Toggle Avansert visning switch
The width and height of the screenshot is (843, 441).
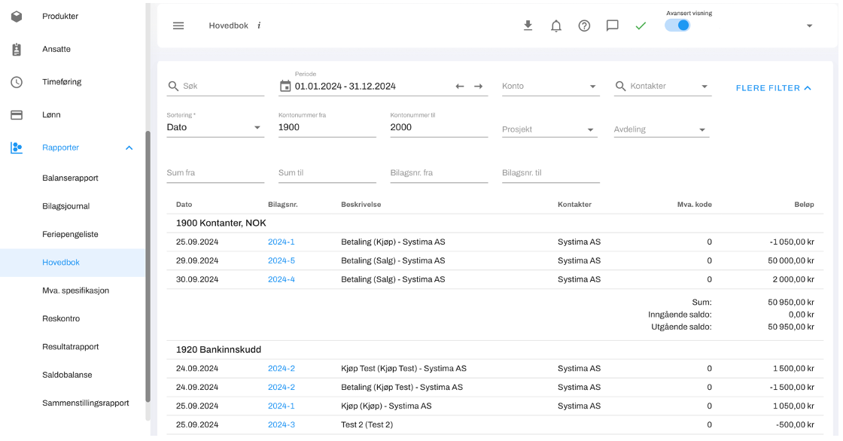tap(677, 26)
